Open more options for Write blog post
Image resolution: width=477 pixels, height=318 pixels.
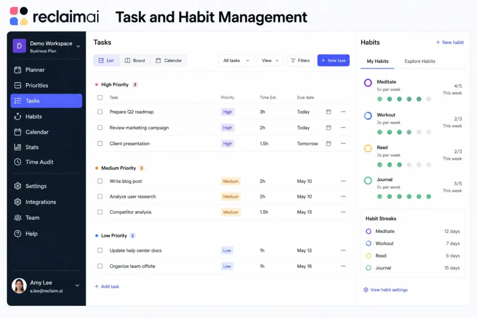(x=343, y=181)
